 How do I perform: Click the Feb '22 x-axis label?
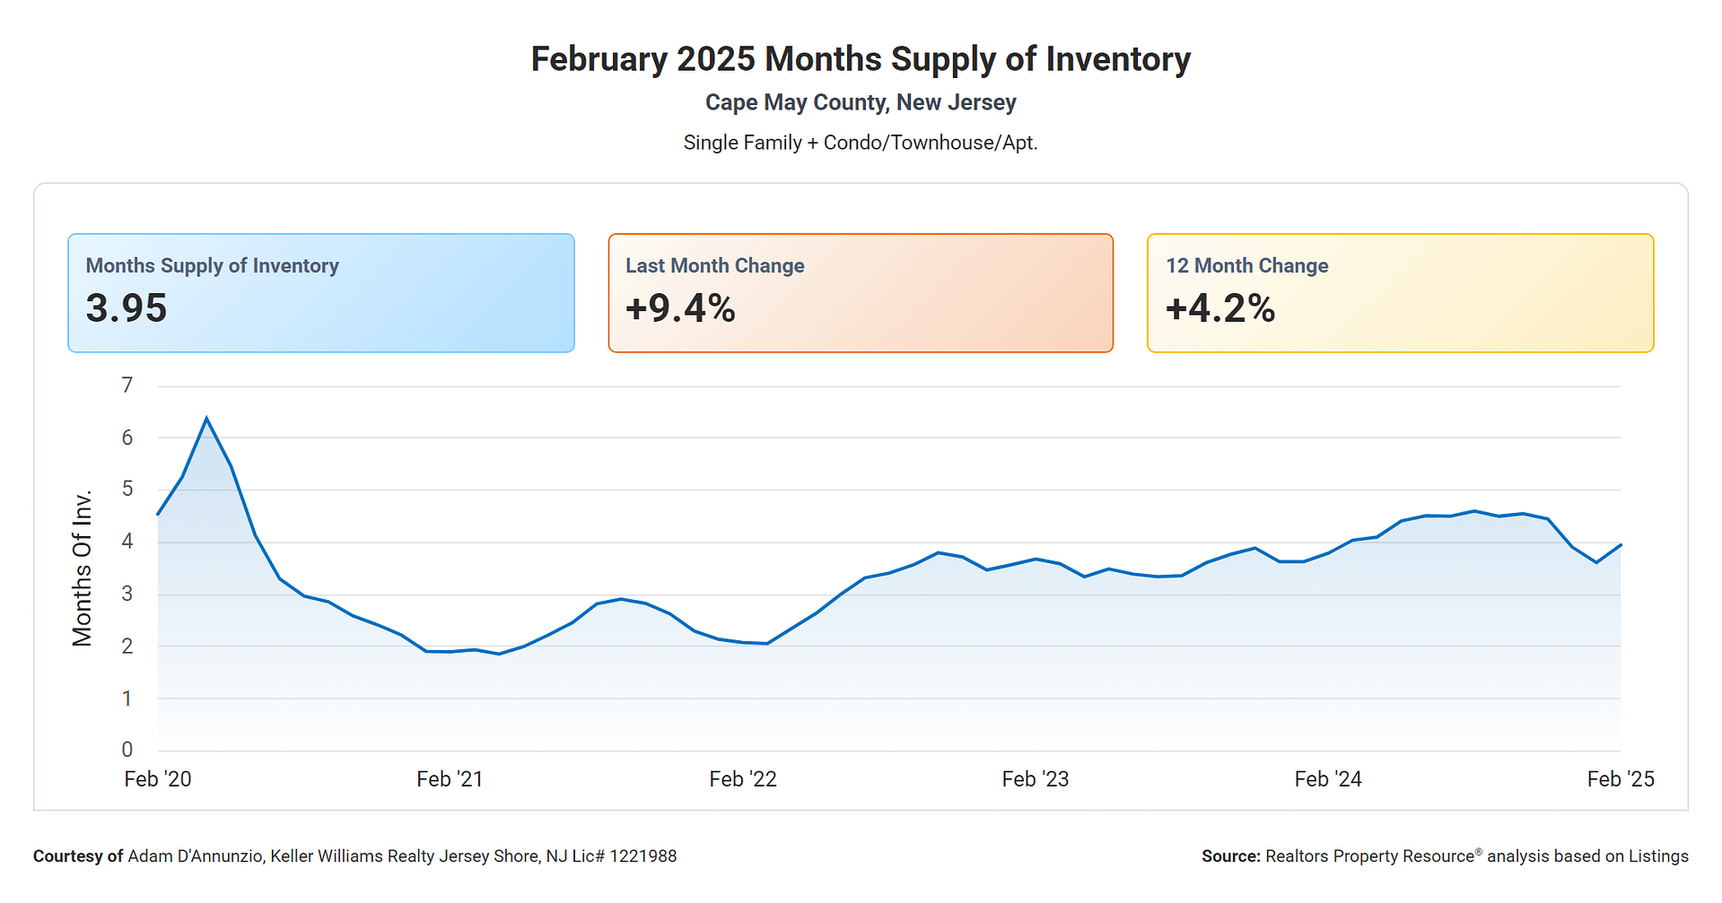pos(742,779)
